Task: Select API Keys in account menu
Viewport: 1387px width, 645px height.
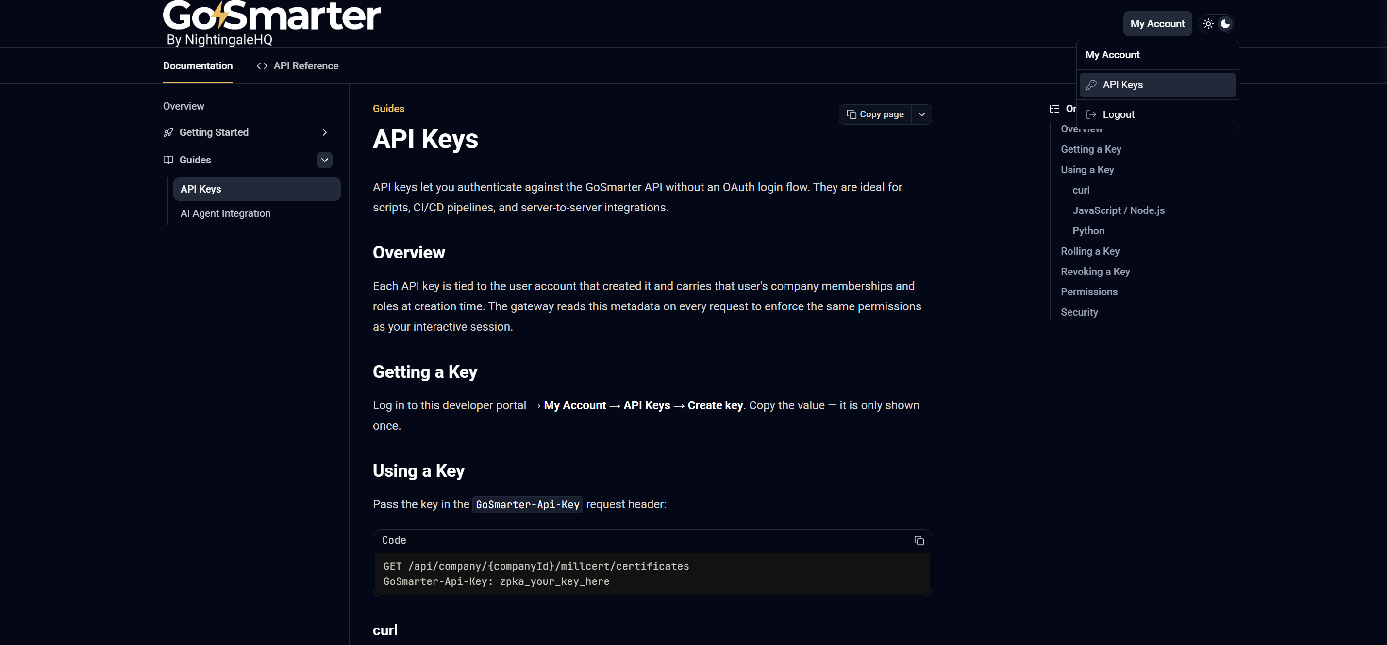Action: (x=1158, y=85)
